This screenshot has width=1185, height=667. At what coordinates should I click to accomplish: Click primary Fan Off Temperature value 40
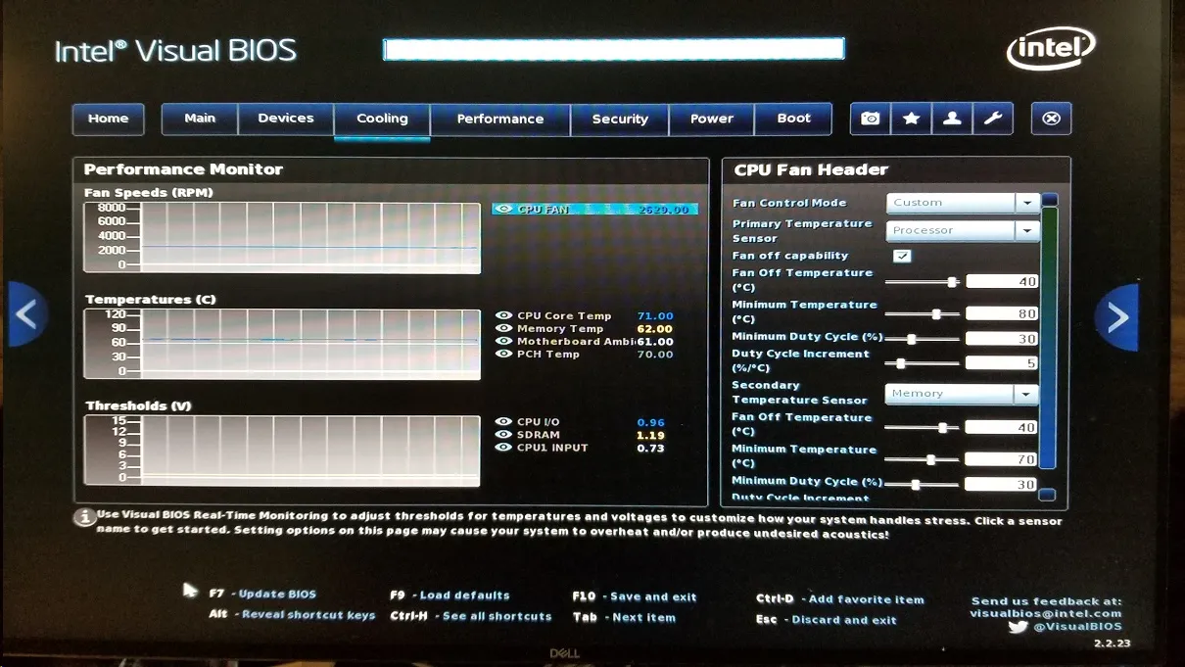(x=1002, y=282)
